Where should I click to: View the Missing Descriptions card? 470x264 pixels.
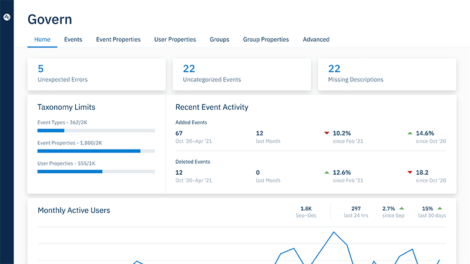387,74
